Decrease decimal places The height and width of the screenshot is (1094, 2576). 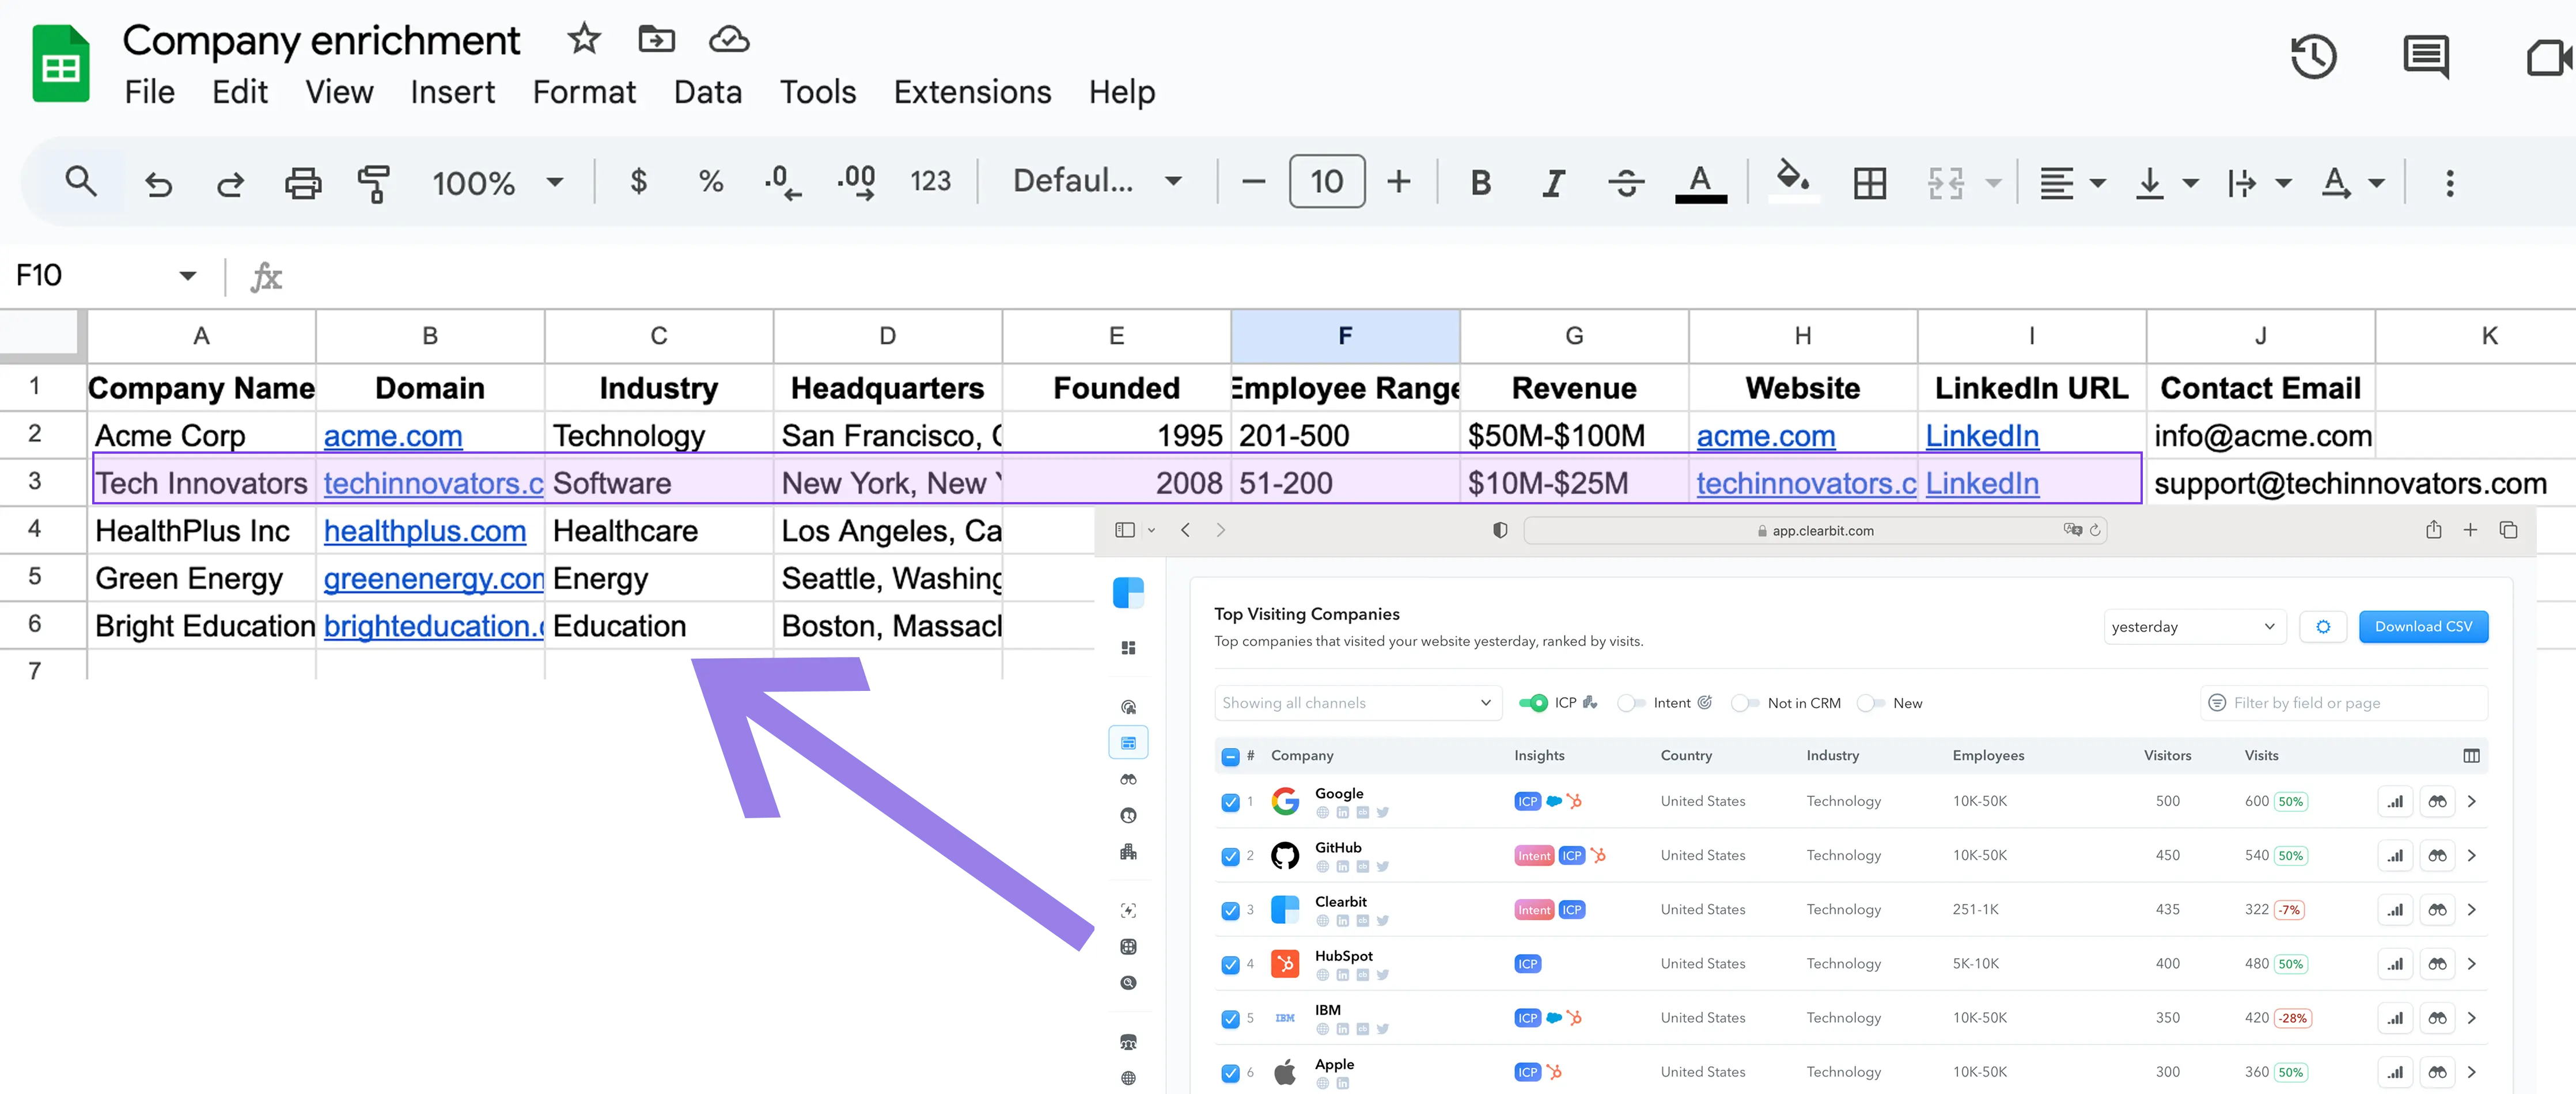(783, 183)
